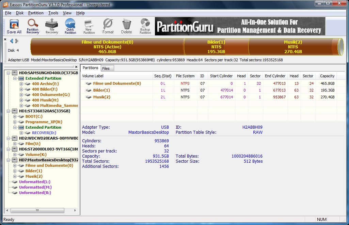The height and width of the screenshot is (225, 349).
Task: Click the drive icon in the Bilder(1) table row
Action: [89, 90]
